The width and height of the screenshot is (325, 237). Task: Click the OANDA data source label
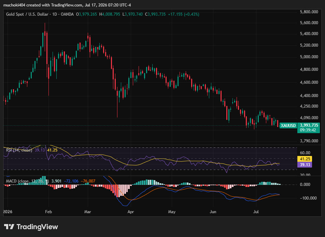pos(67,14)
